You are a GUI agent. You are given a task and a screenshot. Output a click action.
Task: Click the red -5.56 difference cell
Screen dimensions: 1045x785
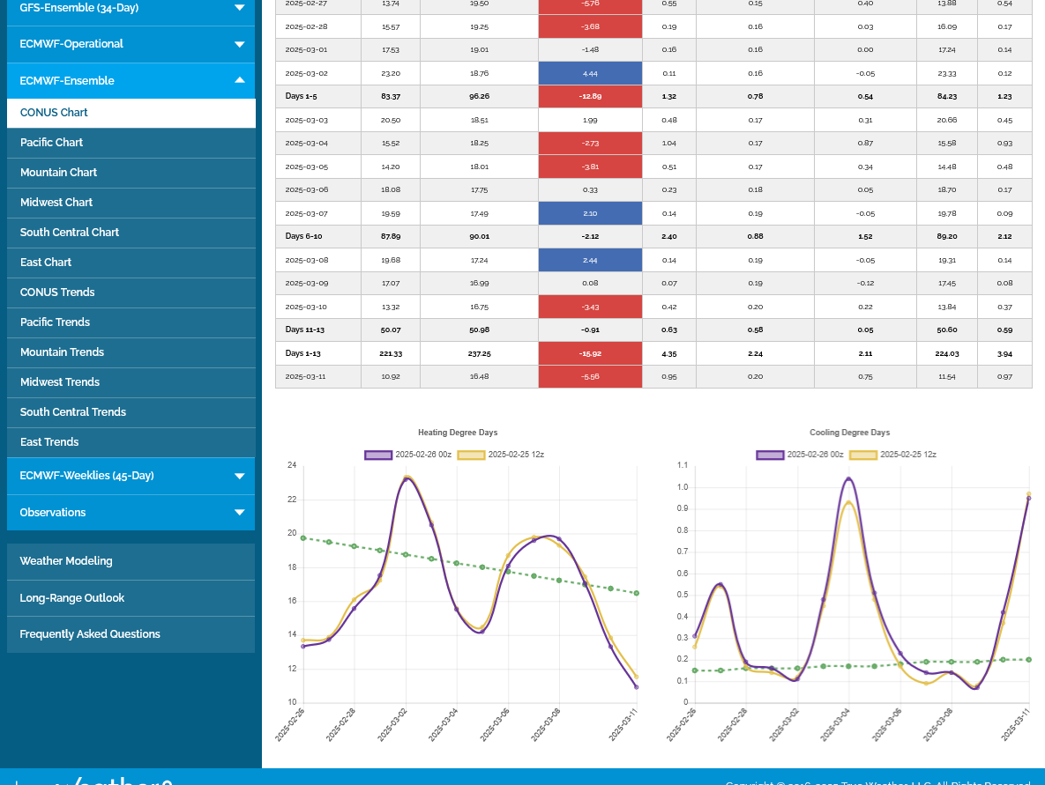(591, 377)
